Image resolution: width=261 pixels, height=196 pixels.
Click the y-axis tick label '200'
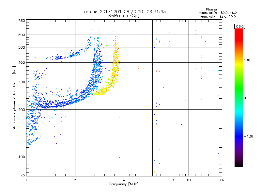22,110
